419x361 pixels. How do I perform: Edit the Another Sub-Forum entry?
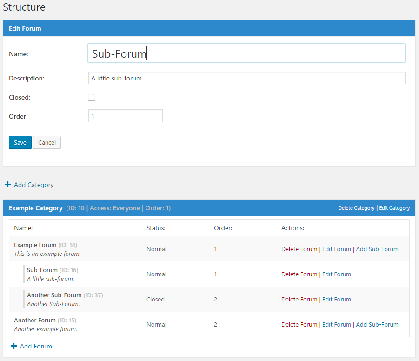337,299
